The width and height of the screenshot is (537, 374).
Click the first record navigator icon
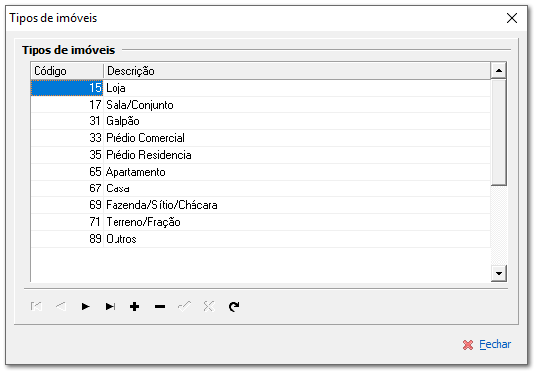[x=36, y=306]
